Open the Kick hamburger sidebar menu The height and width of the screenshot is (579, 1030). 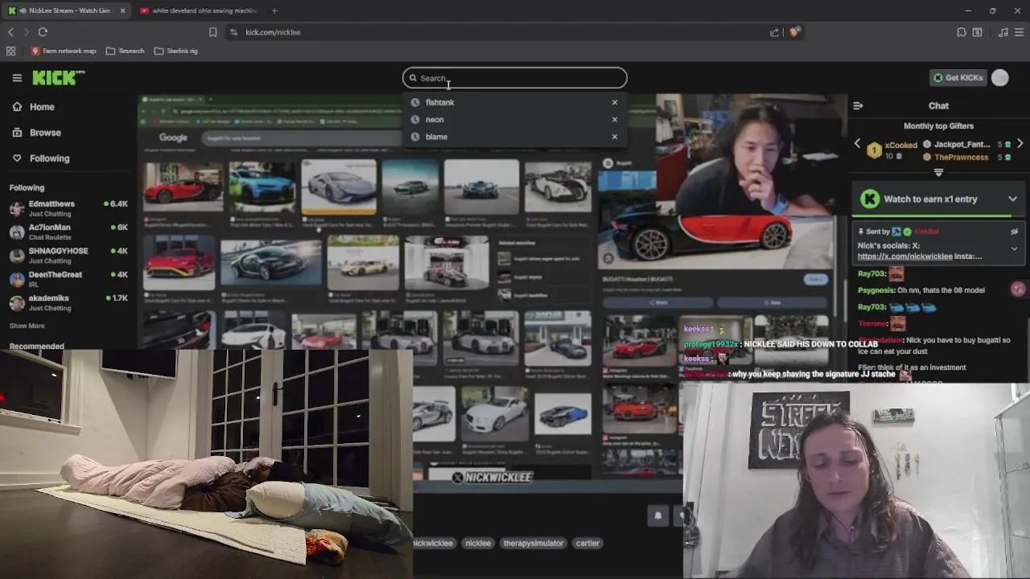click(17, 78)
